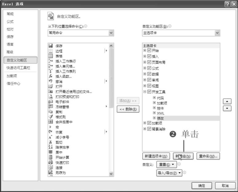This screenshot has width=238, height=192.
Task: Open the Import/Export (导入/导出) dropdown
Action: click(169, 173)
